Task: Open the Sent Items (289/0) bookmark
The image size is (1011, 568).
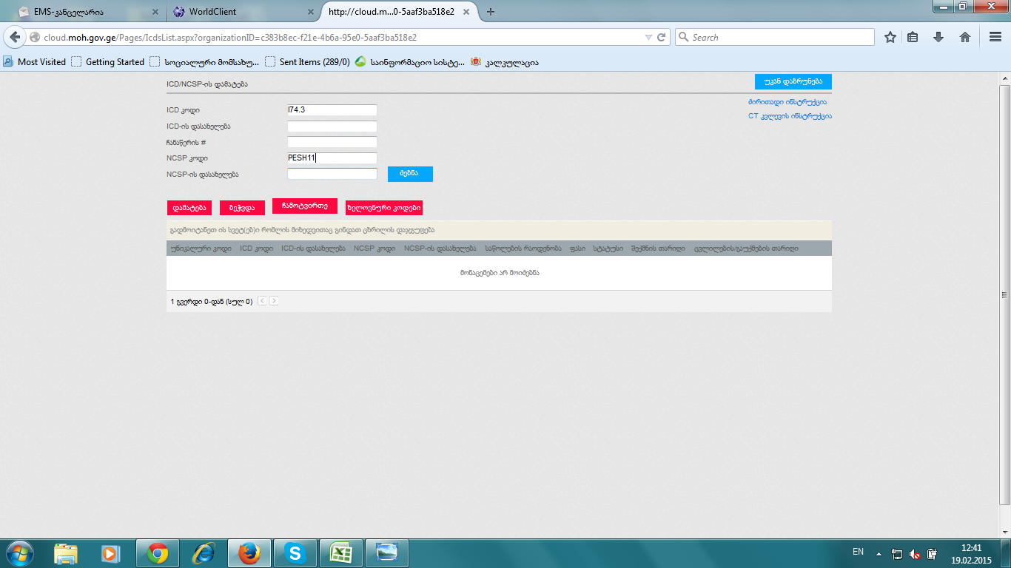Action: point(314,62)
